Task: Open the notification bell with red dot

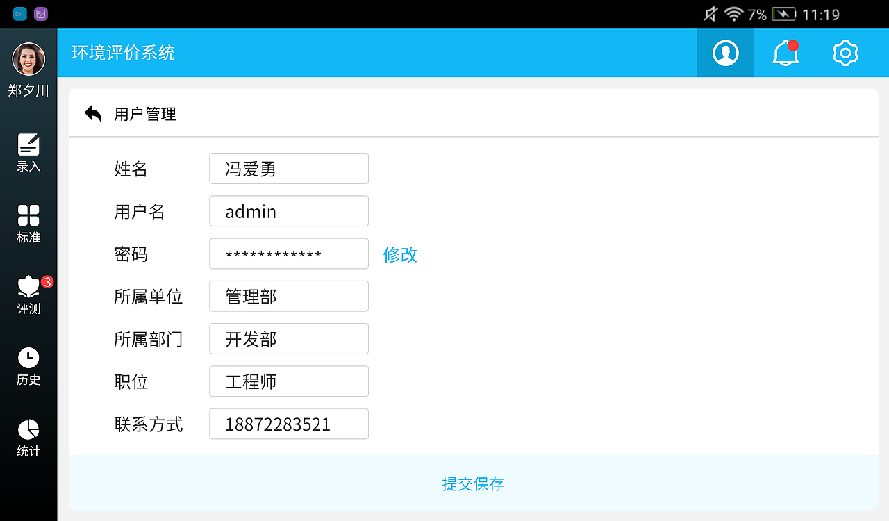Action: [785, 53]
